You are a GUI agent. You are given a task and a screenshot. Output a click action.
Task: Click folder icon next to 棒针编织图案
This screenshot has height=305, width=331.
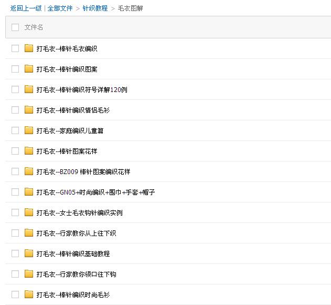[29, 69]
